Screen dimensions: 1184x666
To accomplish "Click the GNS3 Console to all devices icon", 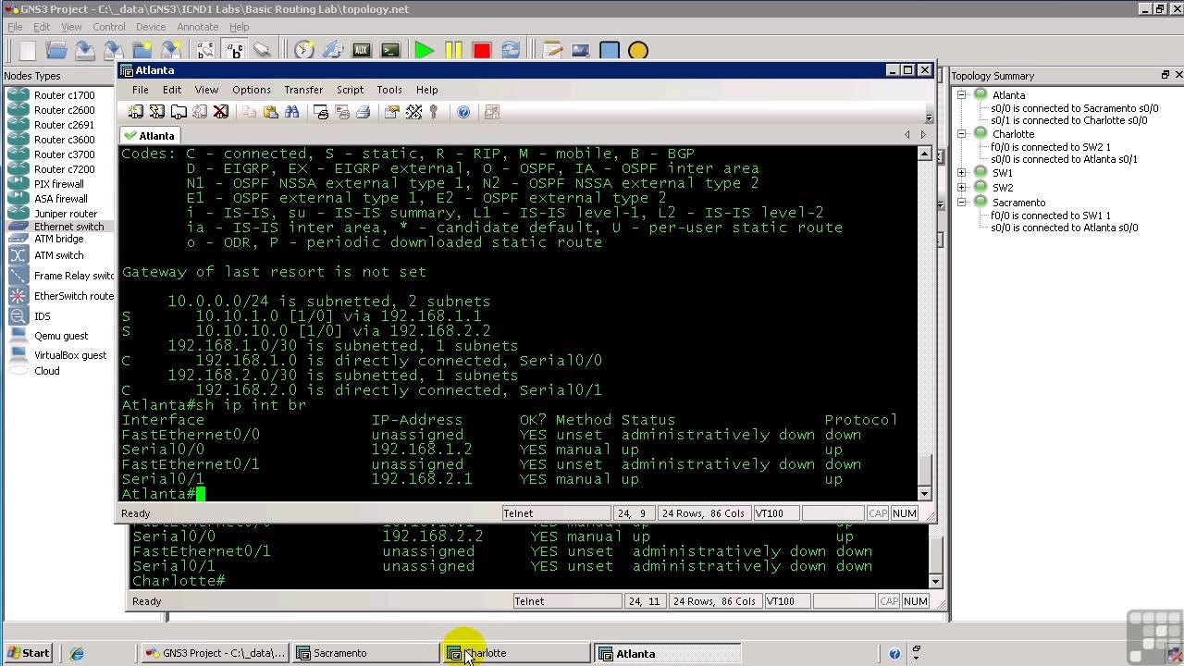I will tap(390, 50).
